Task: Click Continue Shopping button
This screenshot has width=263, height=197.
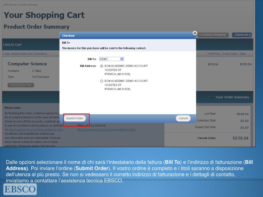Action: [213, 35]
